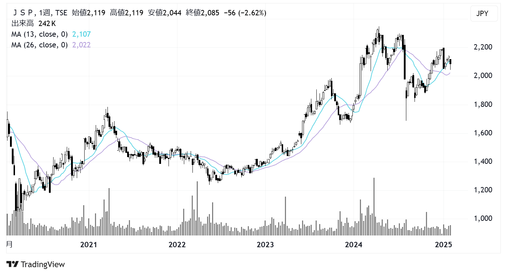The width and height of the screenshot is (507, 275).
Task: Click the 2,200 price scale label
Action: coord(483,47)
